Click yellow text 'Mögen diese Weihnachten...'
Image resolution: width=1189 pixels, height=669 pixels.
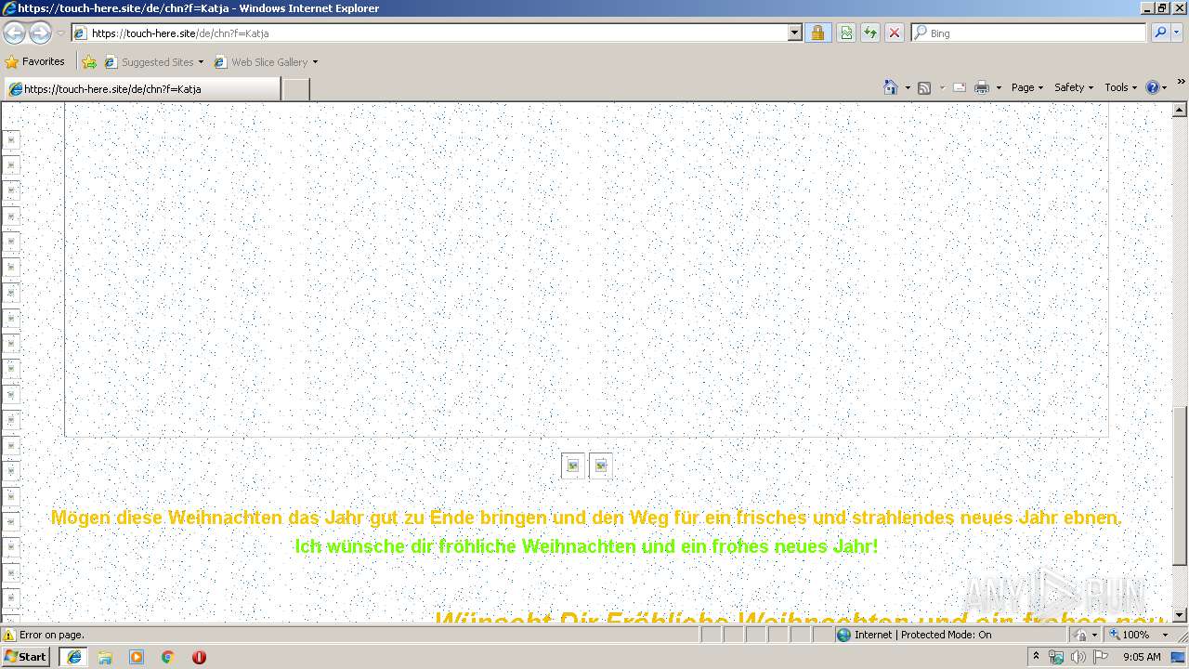pos(586,518)
